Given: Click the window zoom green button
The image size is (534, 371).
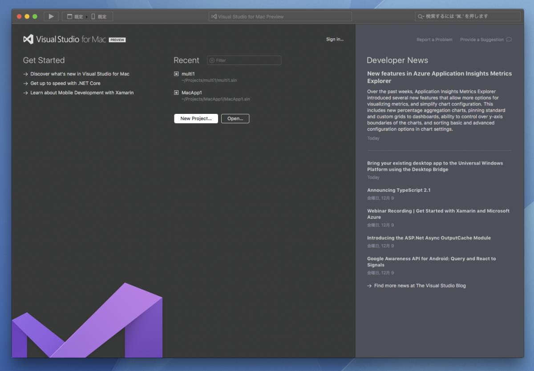Looking at the screenshot, I should pos(35,16).
